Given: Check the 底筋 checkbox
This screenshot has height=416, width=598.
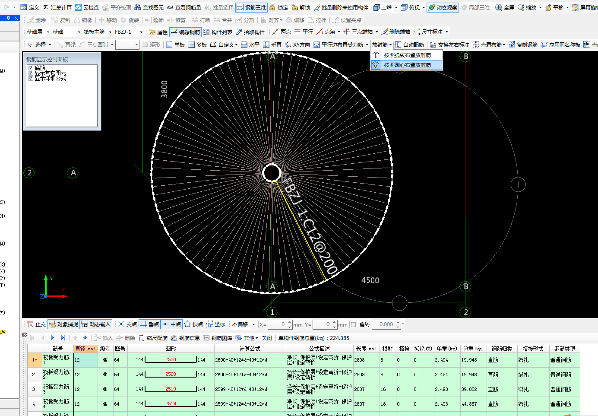Looking at the screenshot, I should click(31, 68).
